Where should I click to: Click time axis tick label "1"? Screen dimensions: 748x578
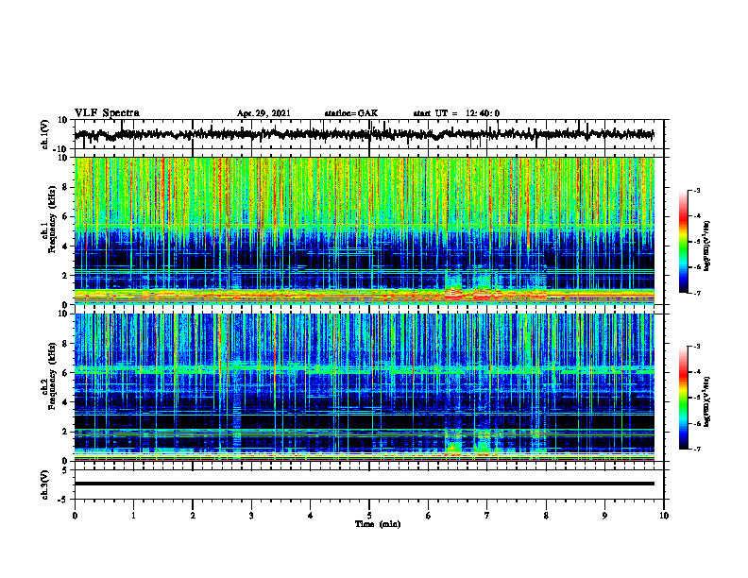click(x=133, y=516)
